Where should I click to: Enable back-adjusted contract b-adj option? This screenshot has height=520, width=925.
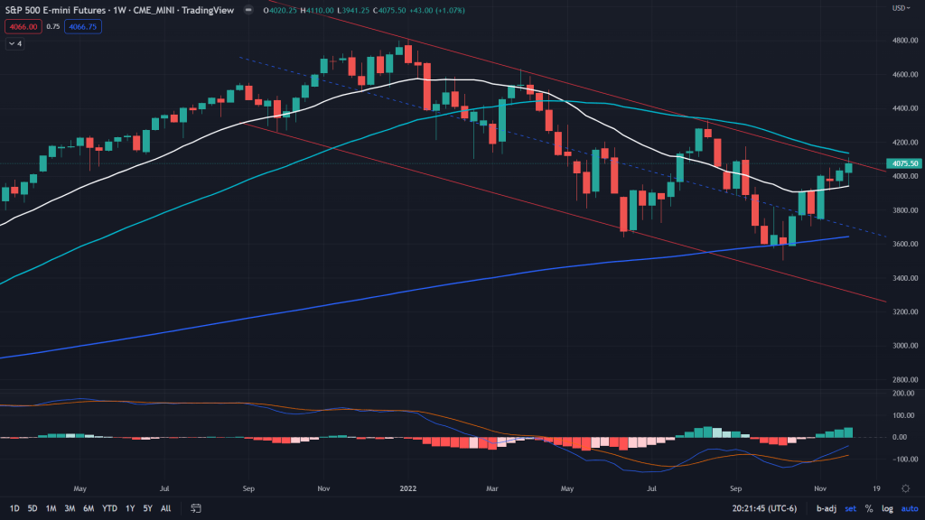click(826, 508)
